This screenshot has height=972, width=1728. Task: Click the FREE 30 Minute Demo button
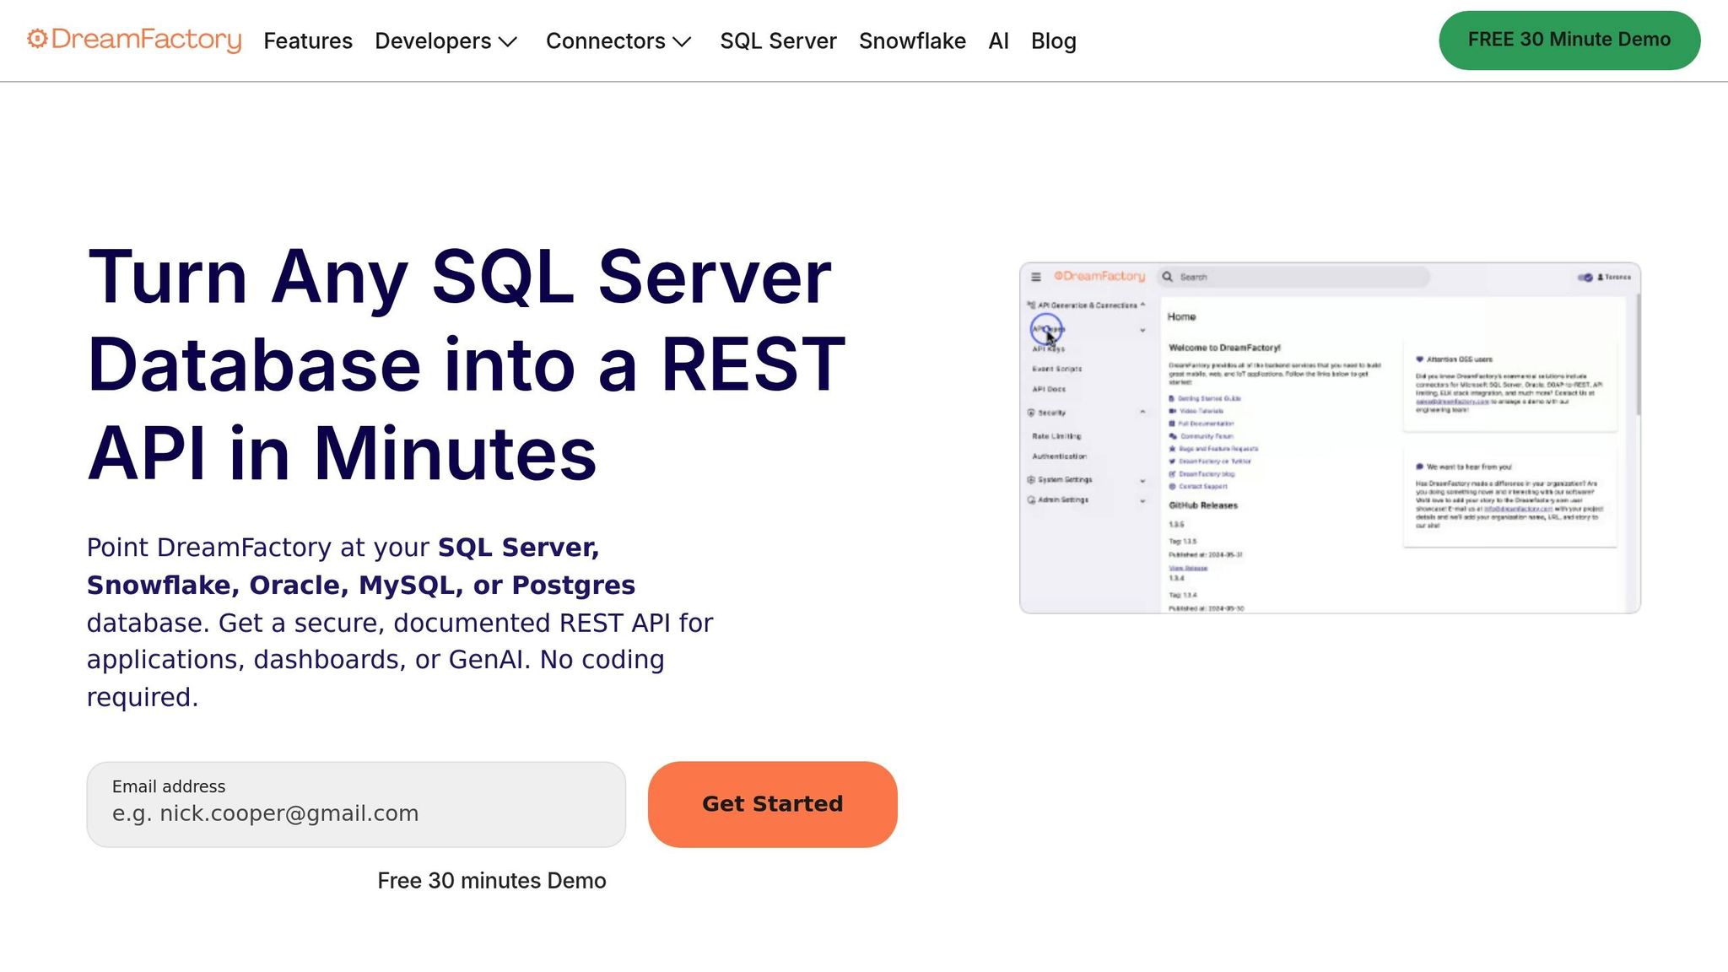(x=1569, y=40)
